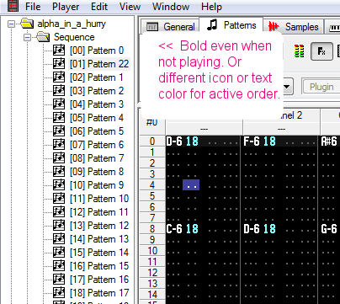Select [10] Pattern 9 in sequence

pos(97,185)
